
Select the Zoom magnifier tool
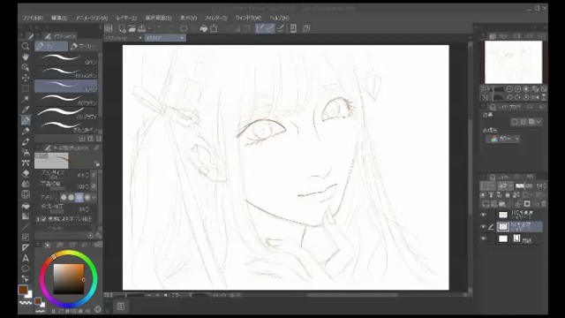coord(26,46)
